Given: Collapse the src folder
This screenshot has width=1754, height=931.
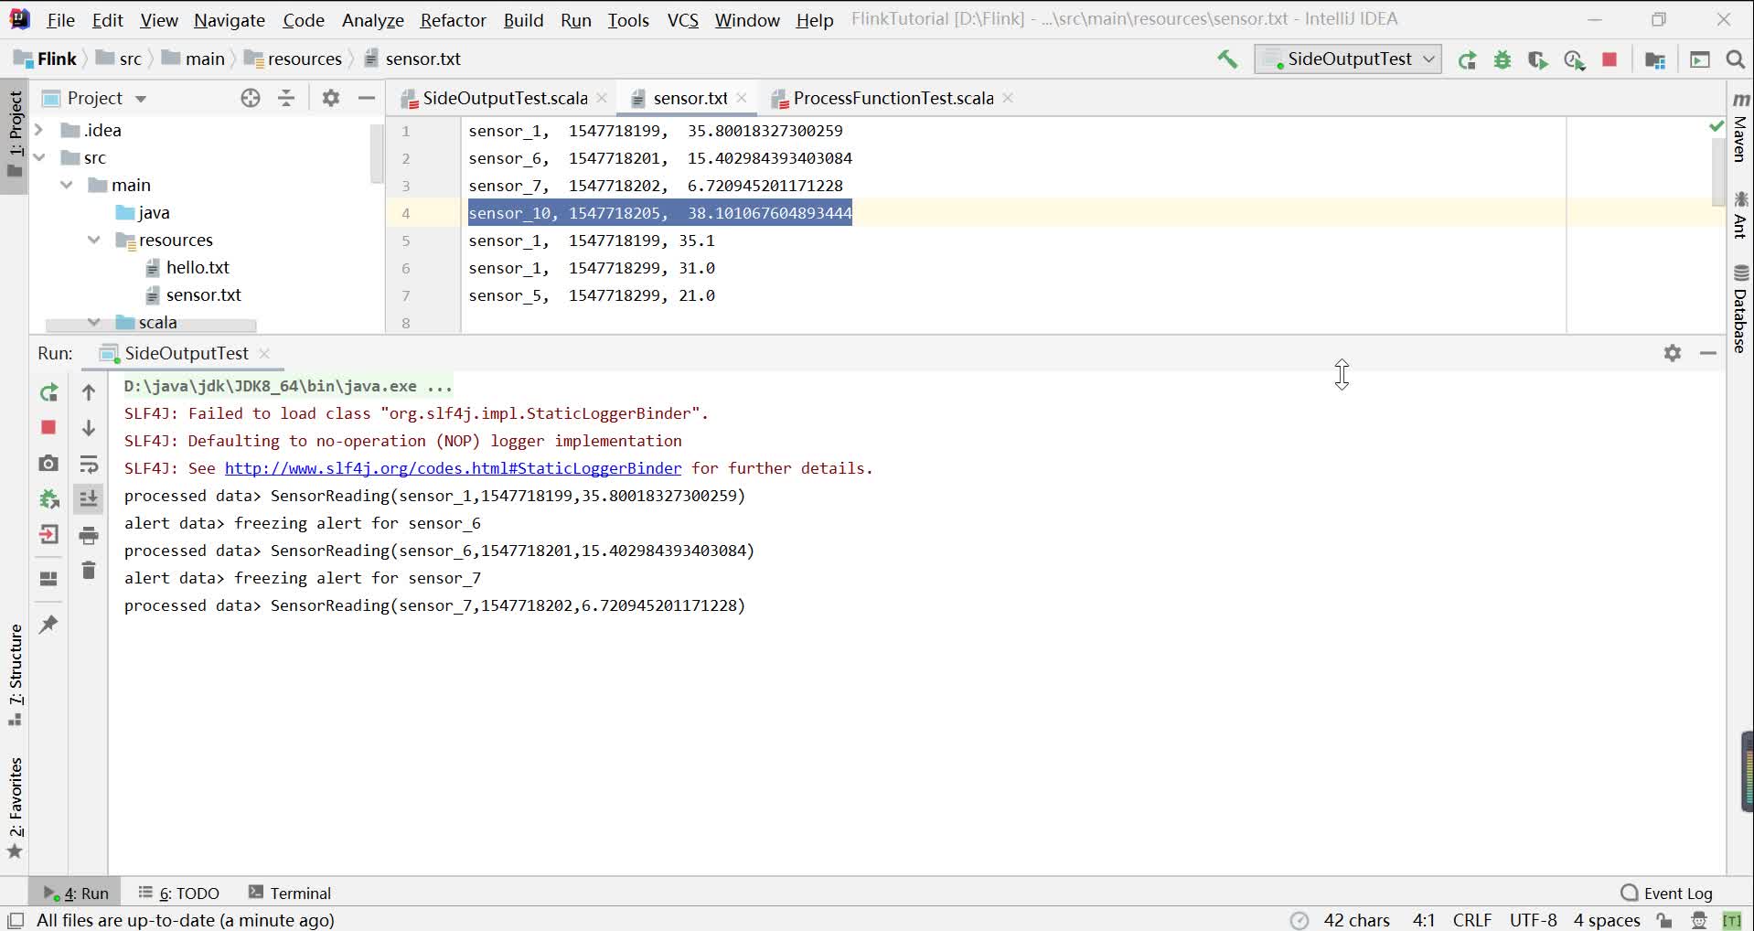Looking at the screenshot, I should (x=39, y=157).
